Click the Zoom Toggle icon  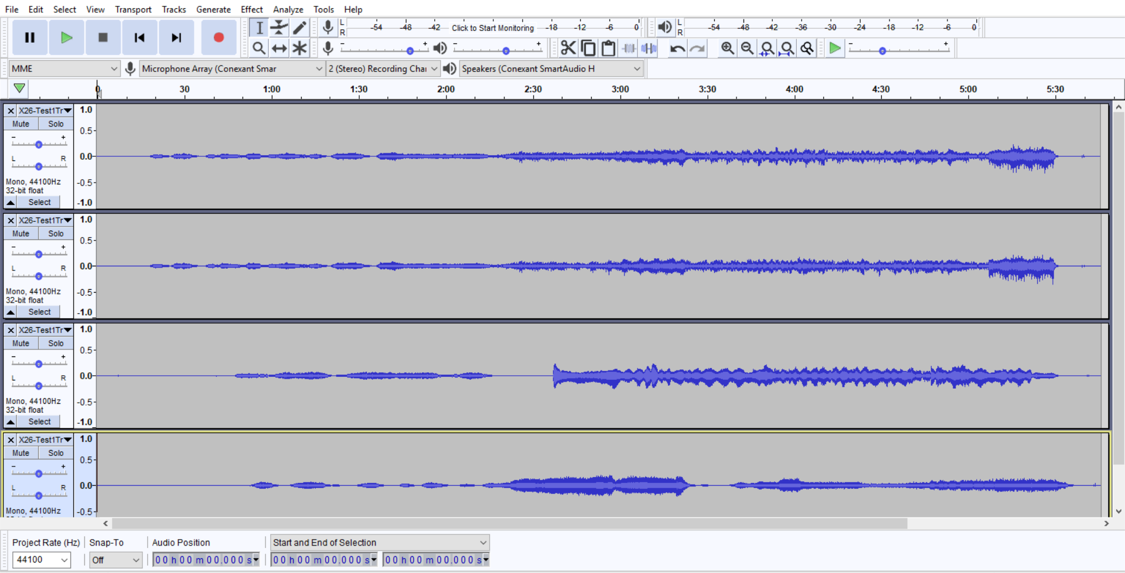(807, 48)
